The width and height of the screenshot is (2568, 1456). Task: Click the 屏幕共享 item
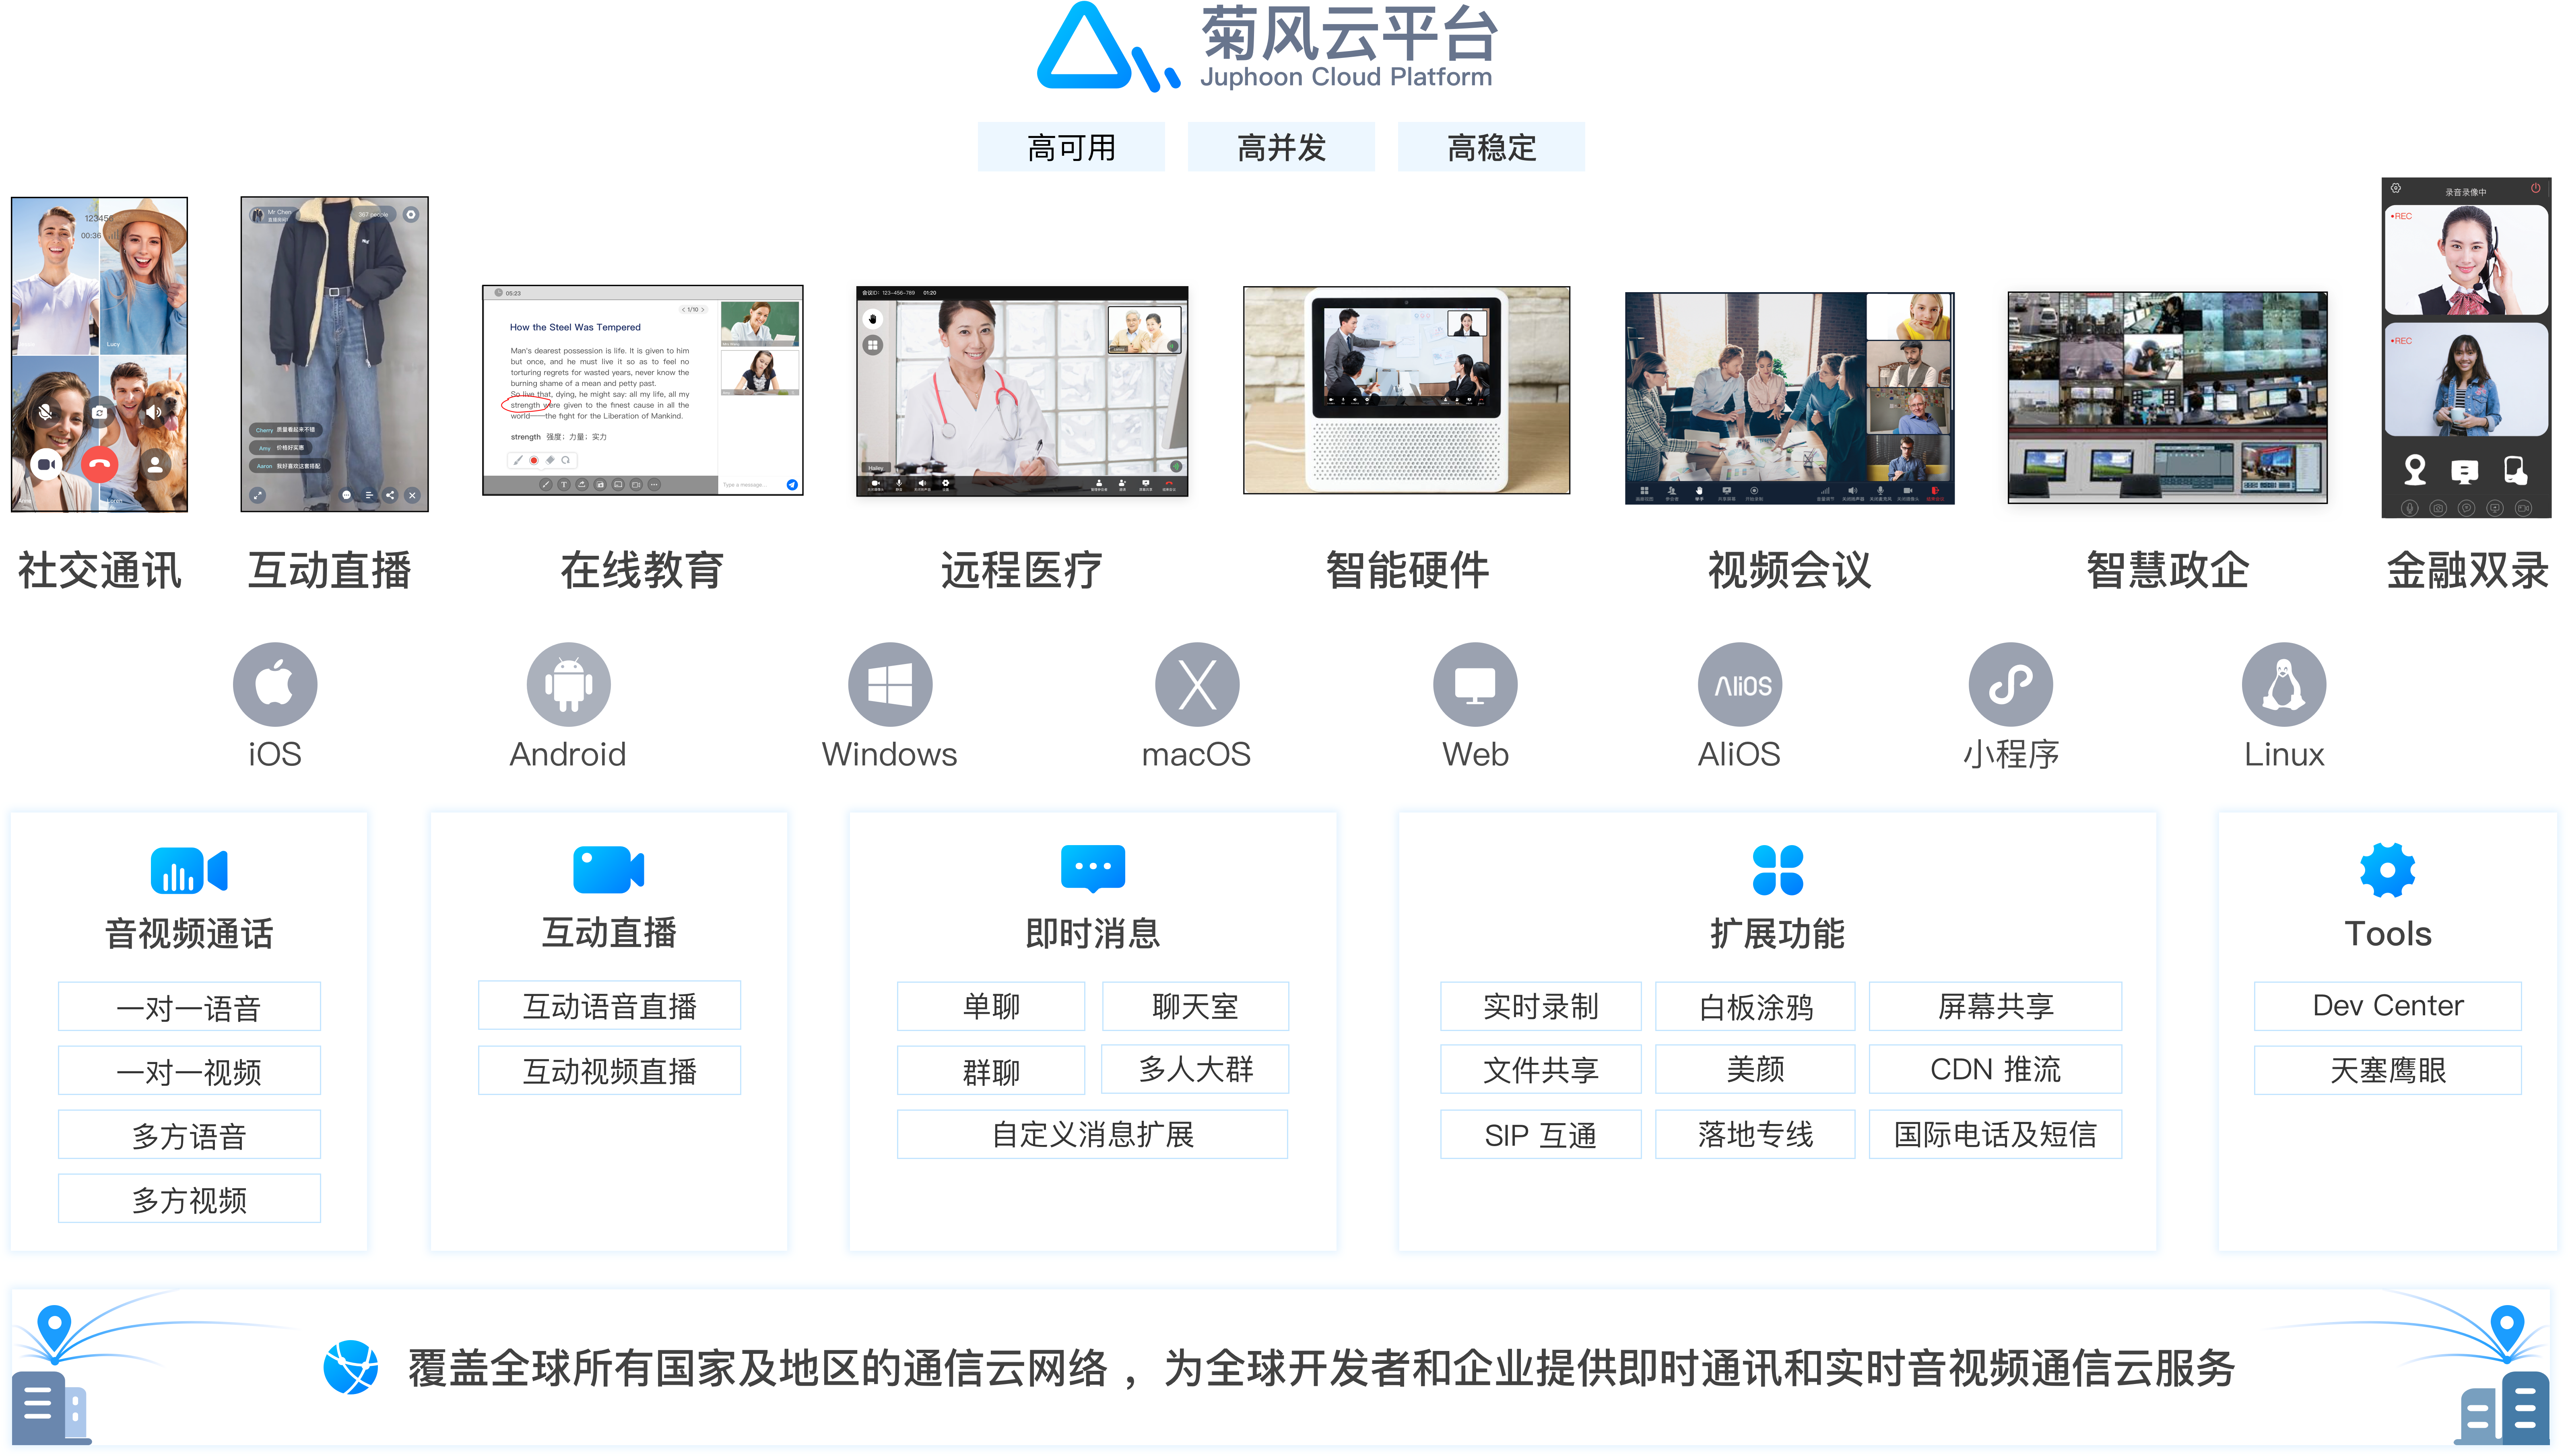click(x=1996, y=1006)
